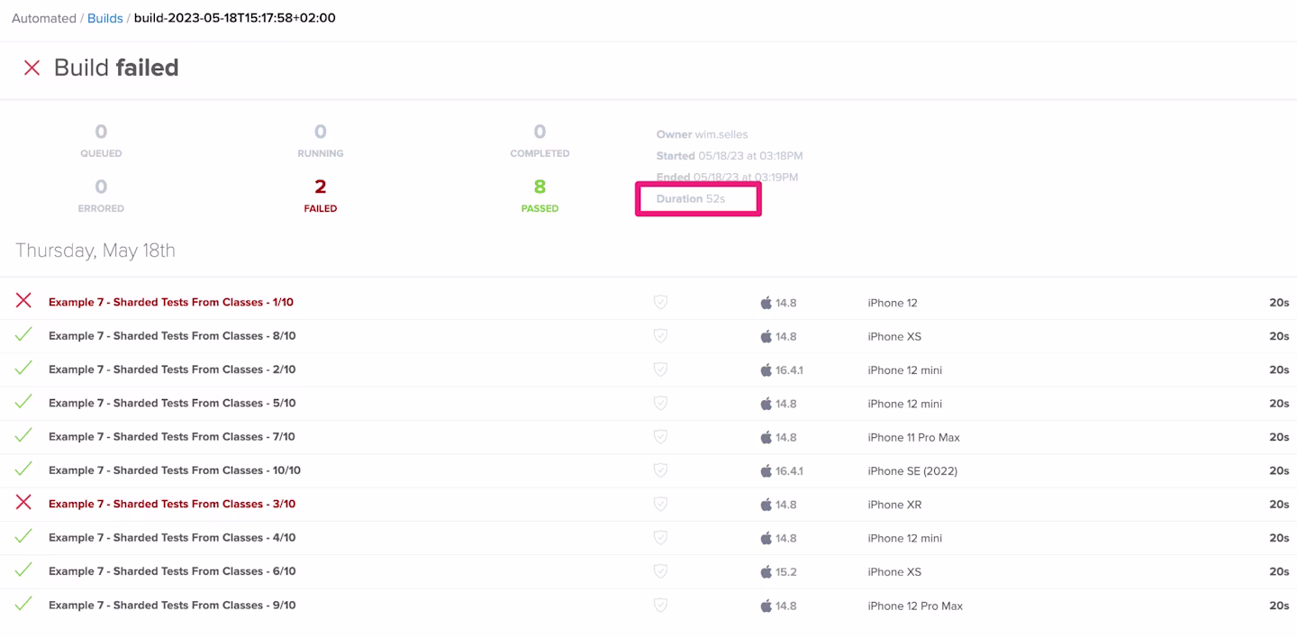Open the Builds breadcrumb link

click(x=104, y=18)
